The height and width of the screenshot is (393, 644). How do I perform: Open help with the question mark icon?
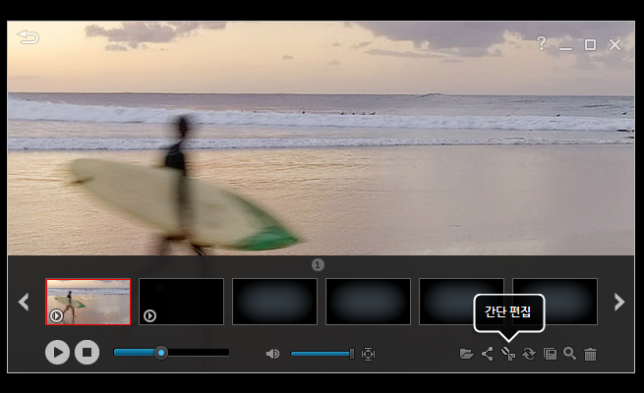point(542,43)
